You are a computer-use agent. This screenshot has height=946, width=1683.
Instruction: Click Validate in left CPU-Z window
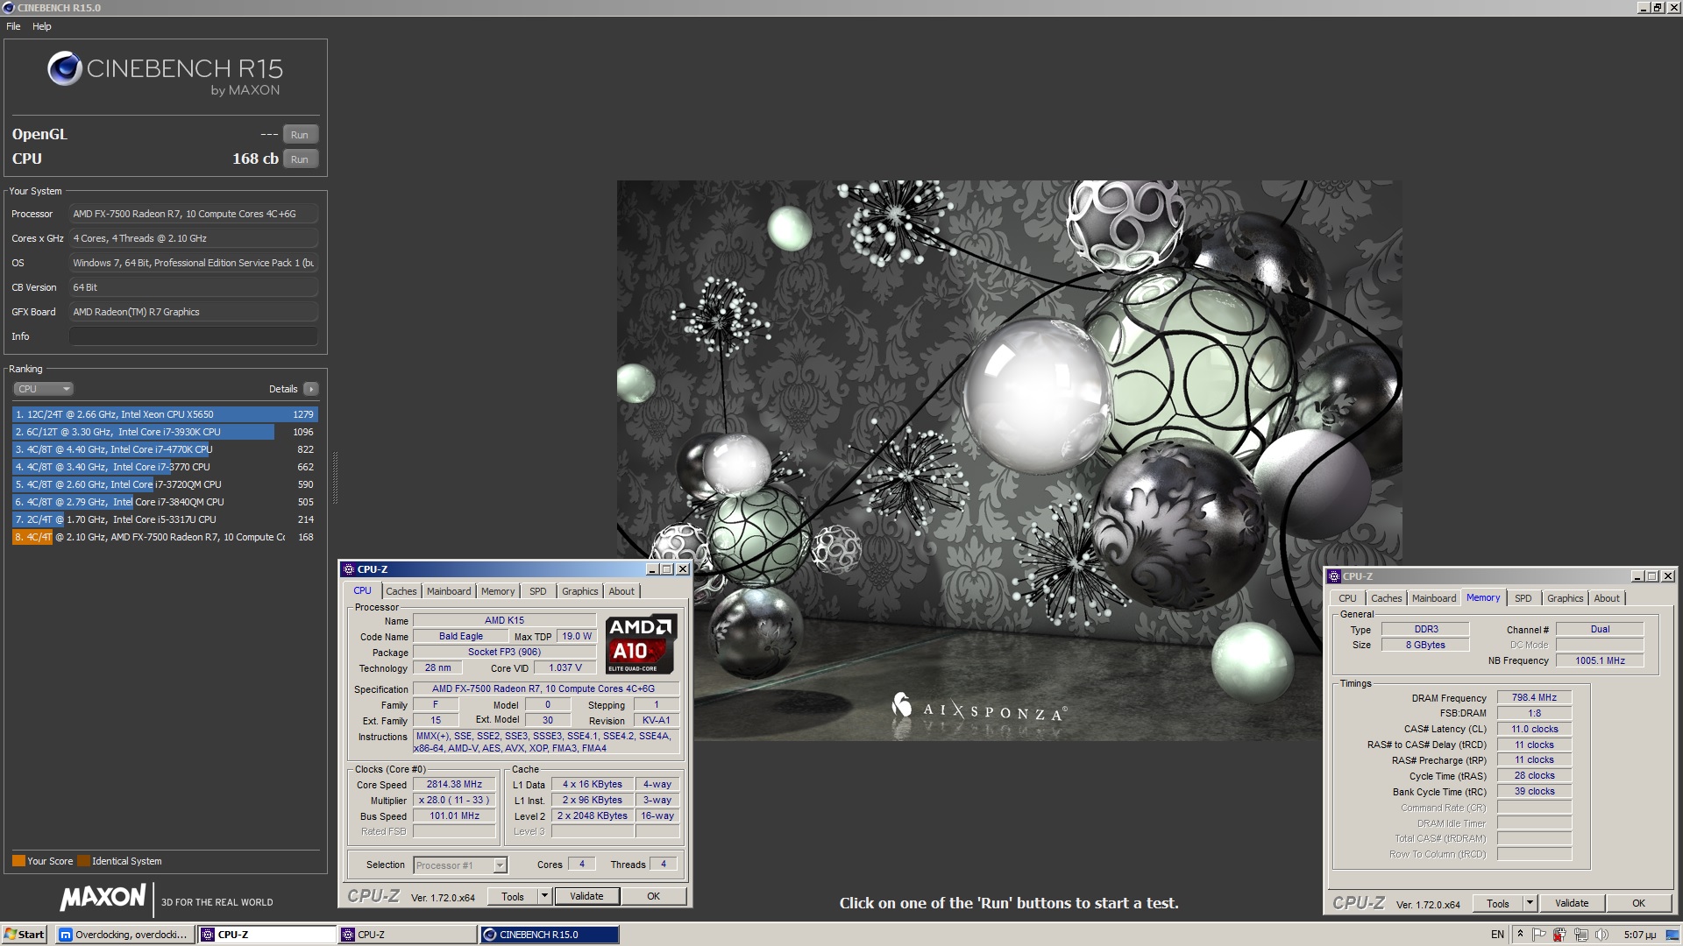pyautogui.click(x=586, y=896)
